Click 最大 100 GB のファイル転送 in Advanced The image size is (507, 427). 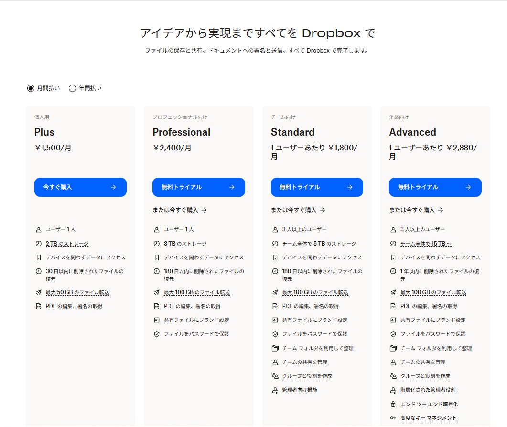click(x=433, y=292)
